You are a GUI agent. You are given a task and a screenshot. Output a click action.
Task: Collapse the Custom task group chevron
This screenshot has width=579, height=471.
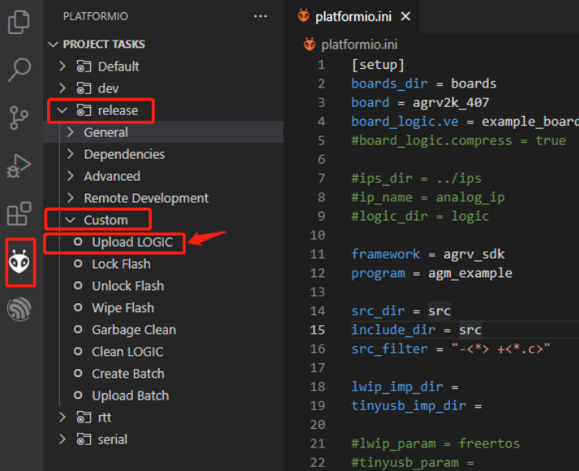coord(71,220)
